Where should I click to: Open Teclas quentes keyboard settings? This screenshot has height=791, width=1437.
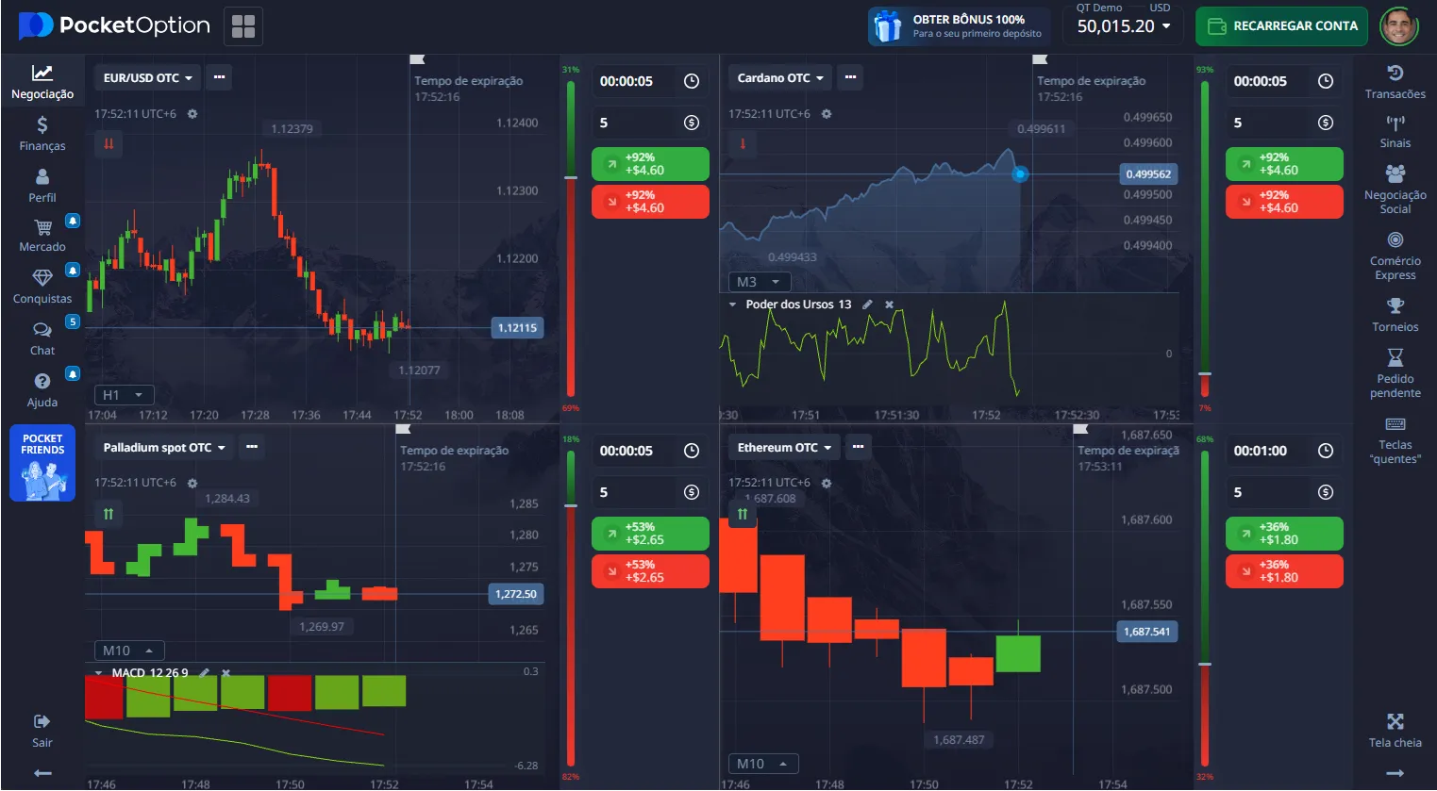(x=1395, y=439)
